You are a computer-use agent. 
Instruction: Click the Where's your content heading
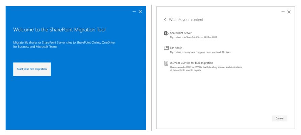point(186,20)
